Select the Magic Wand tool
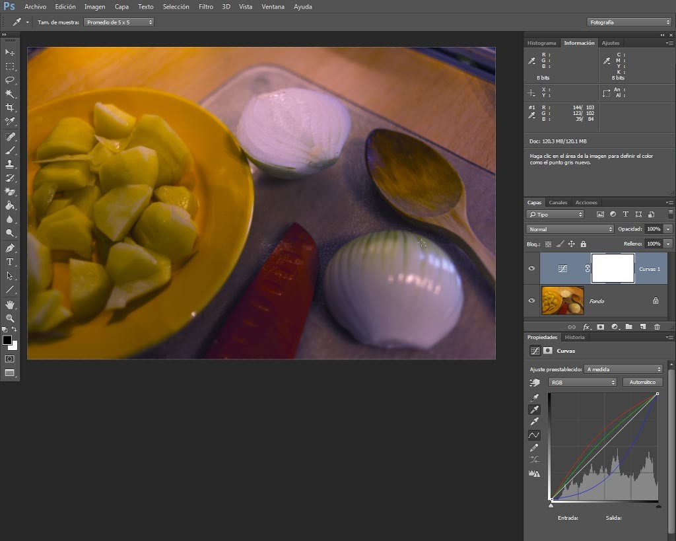Screen dimensions: 676x541 pos(9,94)
